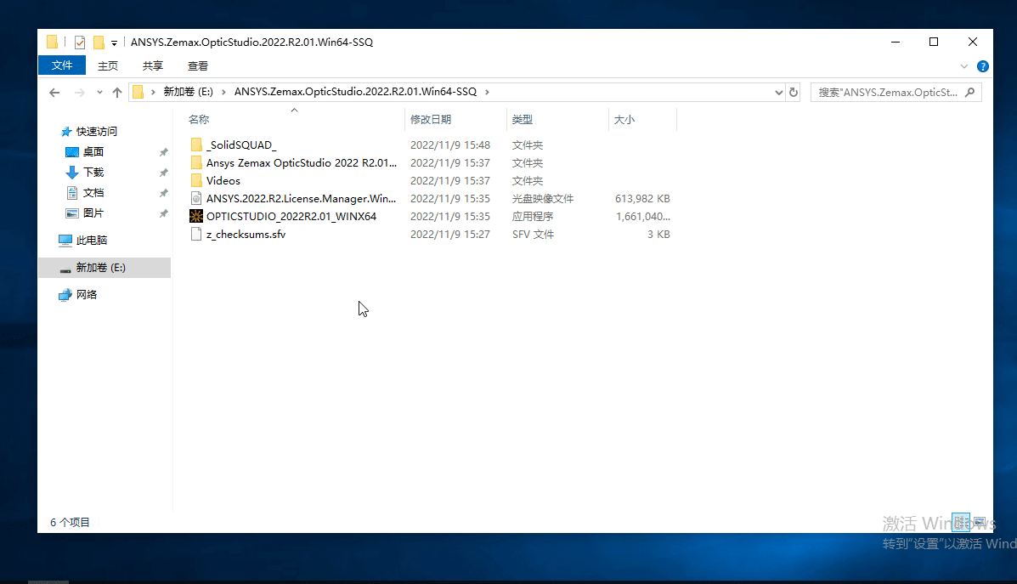Click the SFV 文件 type cell
The height and width of the screenshot is (584, 1017).
point(534,235)
